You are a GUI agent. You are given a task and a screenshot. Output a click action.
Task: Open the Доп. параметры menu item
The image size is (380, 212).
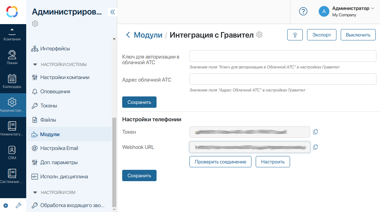pyautogui.click(x=70, y=162)
